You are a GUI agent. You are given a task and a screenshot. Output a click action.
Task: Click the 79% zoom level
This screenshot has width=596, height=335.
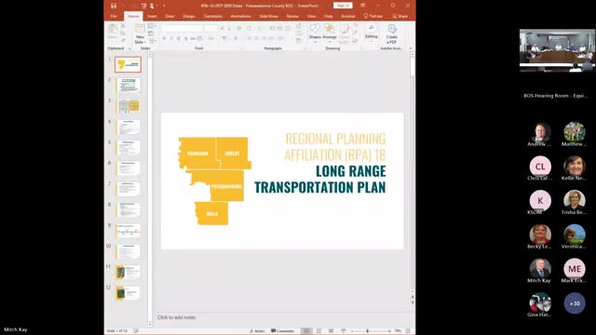pyautogui.click(x=398, y=331)
